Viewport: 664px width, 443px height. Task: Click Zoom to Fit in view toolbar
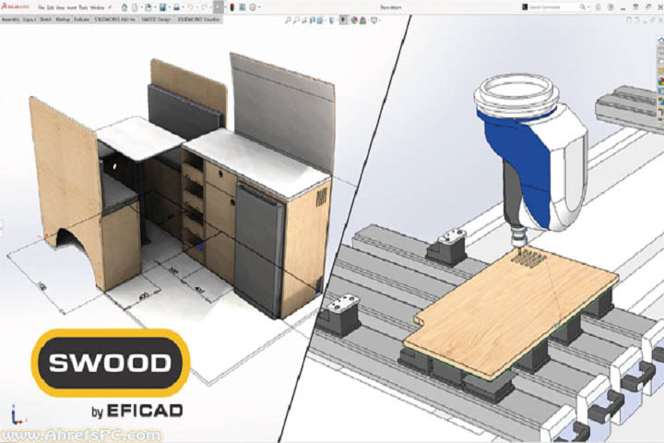[288, 20]
